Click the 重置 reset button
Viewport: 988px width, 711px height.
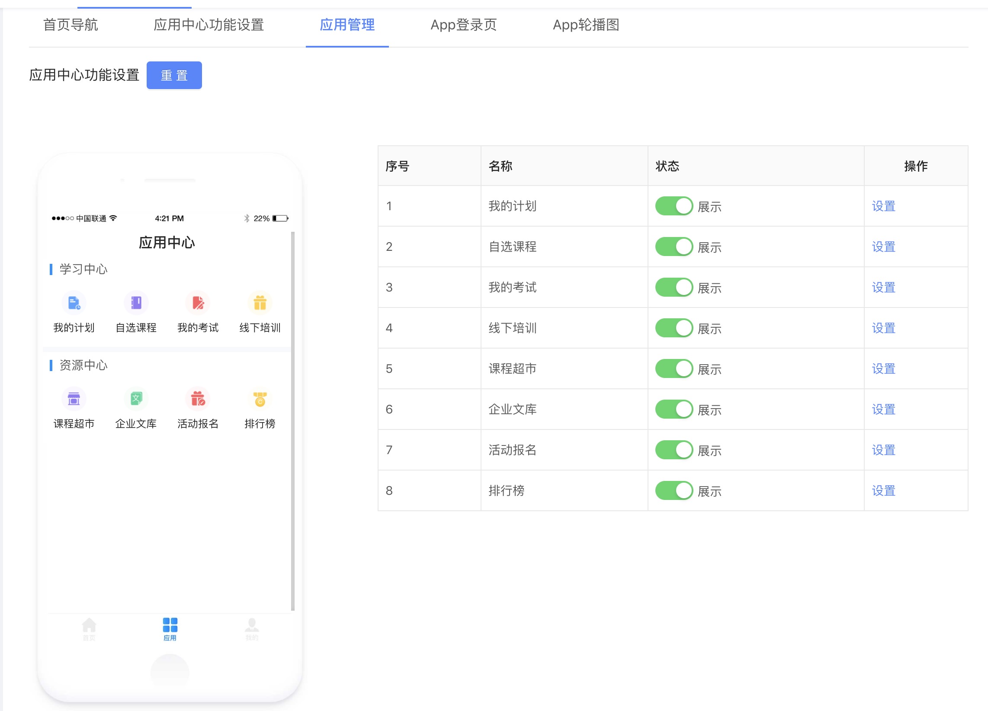(174, 75)
